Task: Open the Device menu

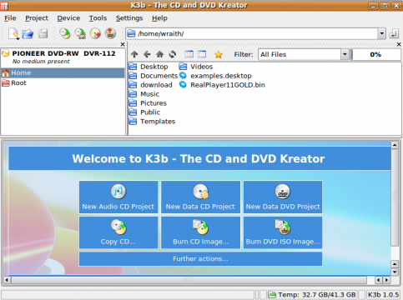Action: coord(68,18)
